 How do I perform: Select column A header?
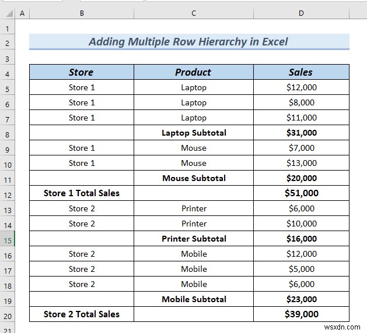coord(22,13)
